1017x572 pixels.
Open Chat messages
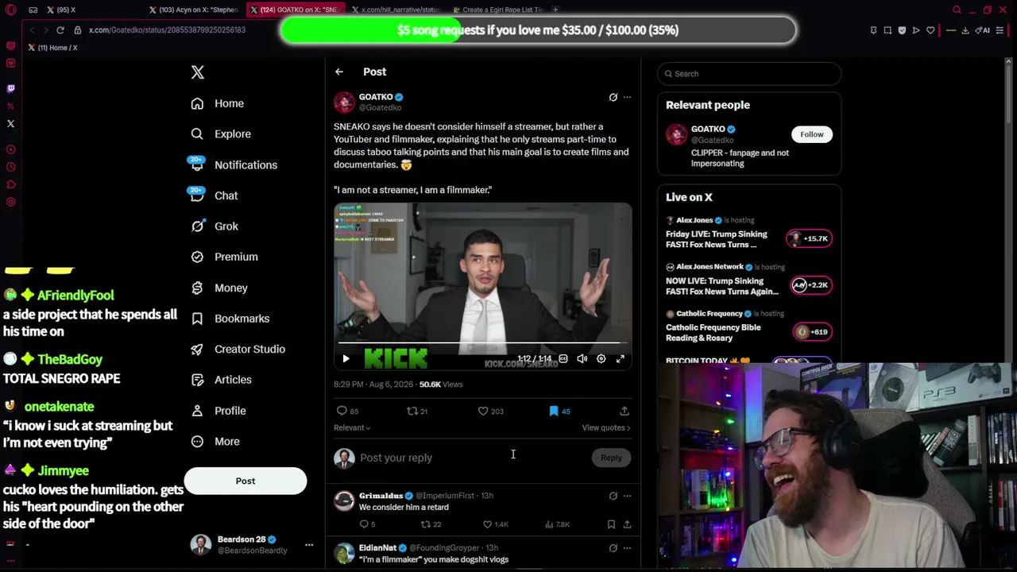[214, 195]
